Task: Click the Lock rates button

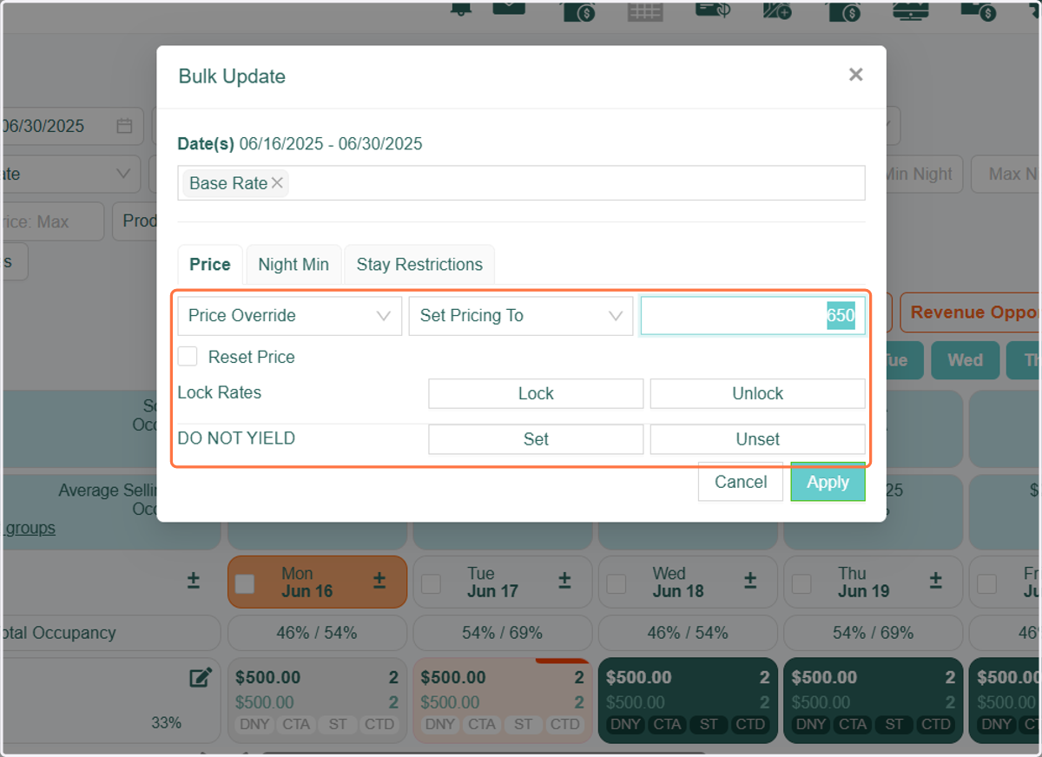Action: 536,393
